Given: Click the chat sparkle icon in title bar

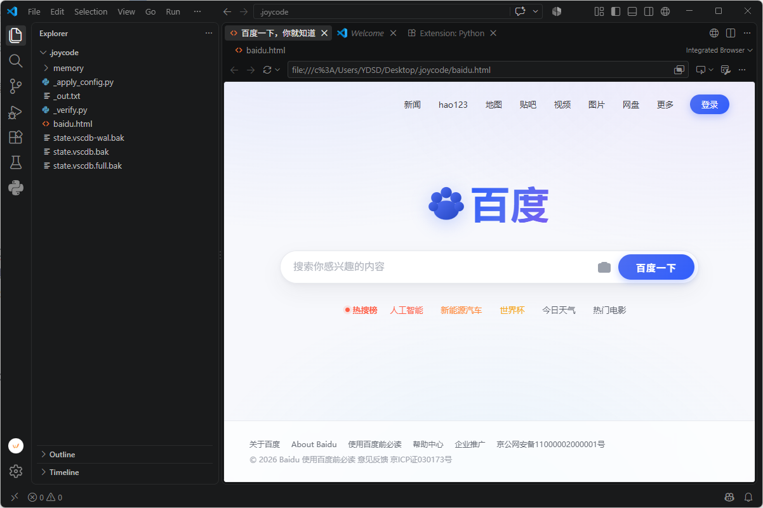Looking at the screenshot, I should pyautogui.click(x=520, y=11).
